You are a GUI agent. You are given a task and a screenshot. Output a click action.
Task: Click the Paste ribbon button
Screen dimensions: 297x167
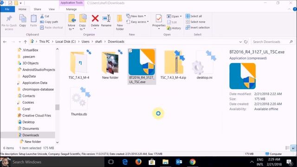[x=33, y=21]
